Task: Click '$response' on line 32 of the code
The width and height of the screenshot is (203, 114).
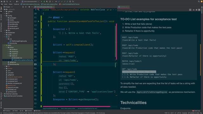Action: point(59,99)
